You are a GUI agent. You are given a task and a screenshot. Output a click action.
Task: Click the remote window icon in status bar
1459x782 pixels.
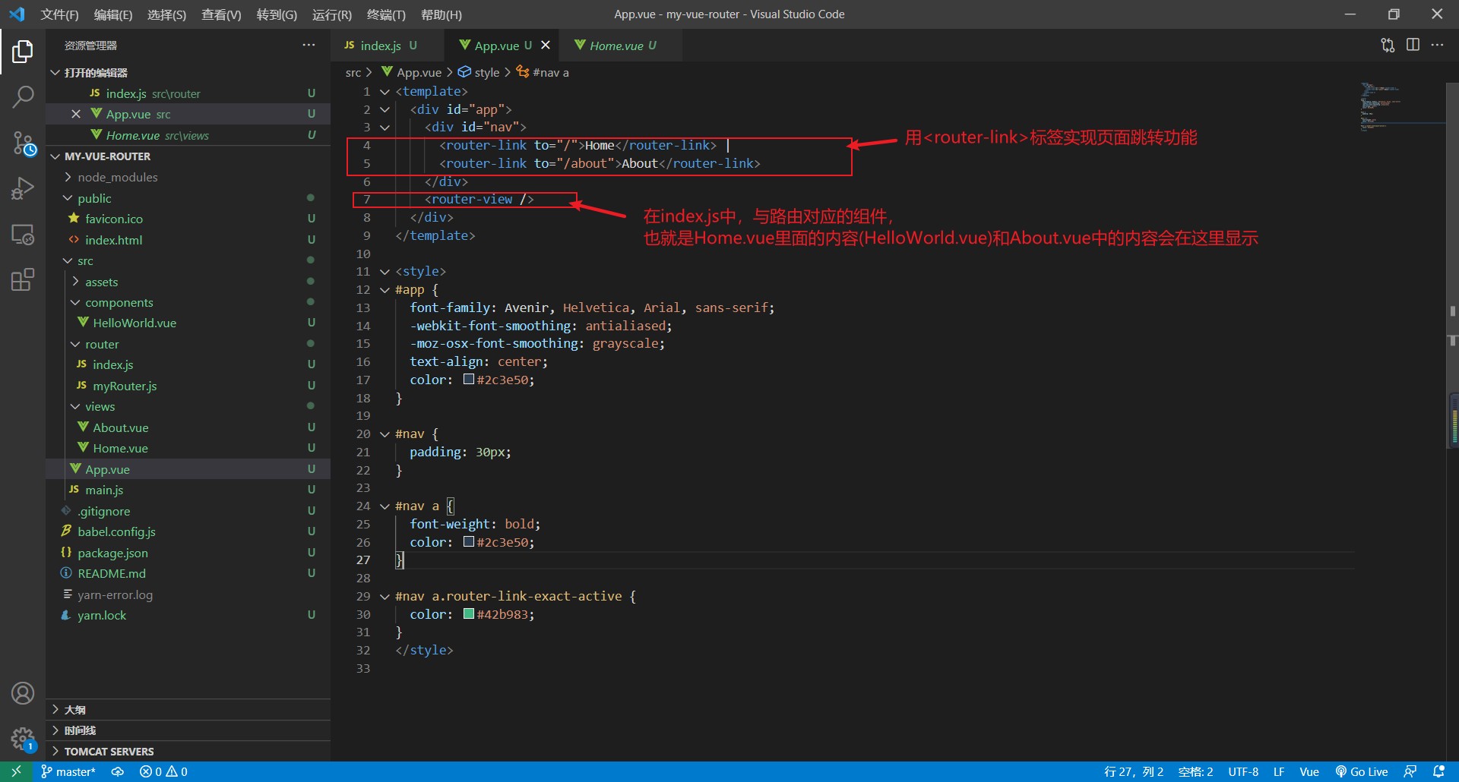16,771
